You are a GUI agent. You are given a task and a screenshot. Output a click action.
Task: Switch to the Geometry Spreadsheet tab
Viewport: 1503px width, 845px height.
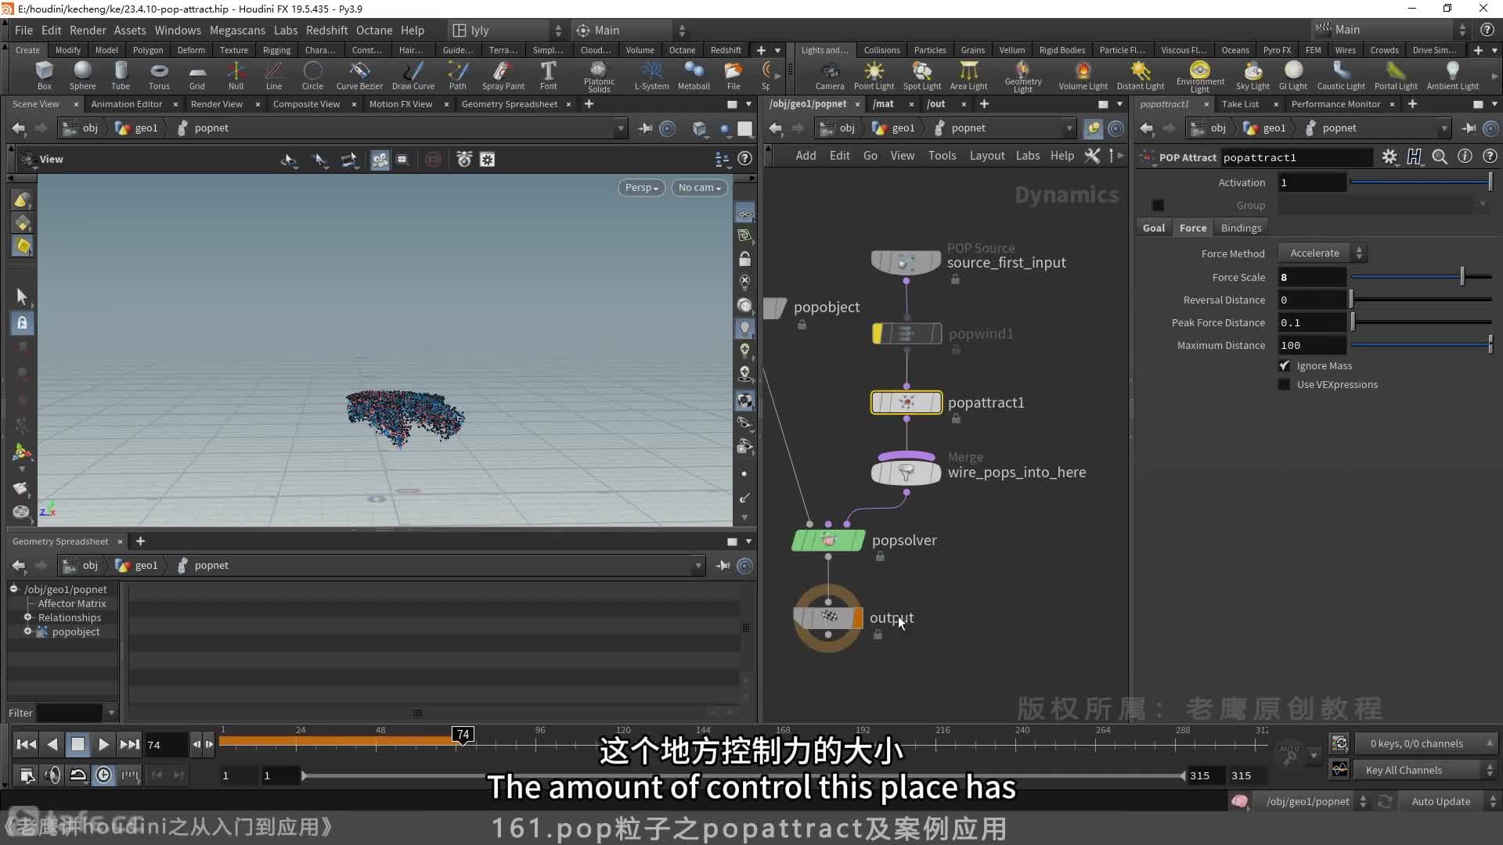pyautogui.click(x=510, y=103)
